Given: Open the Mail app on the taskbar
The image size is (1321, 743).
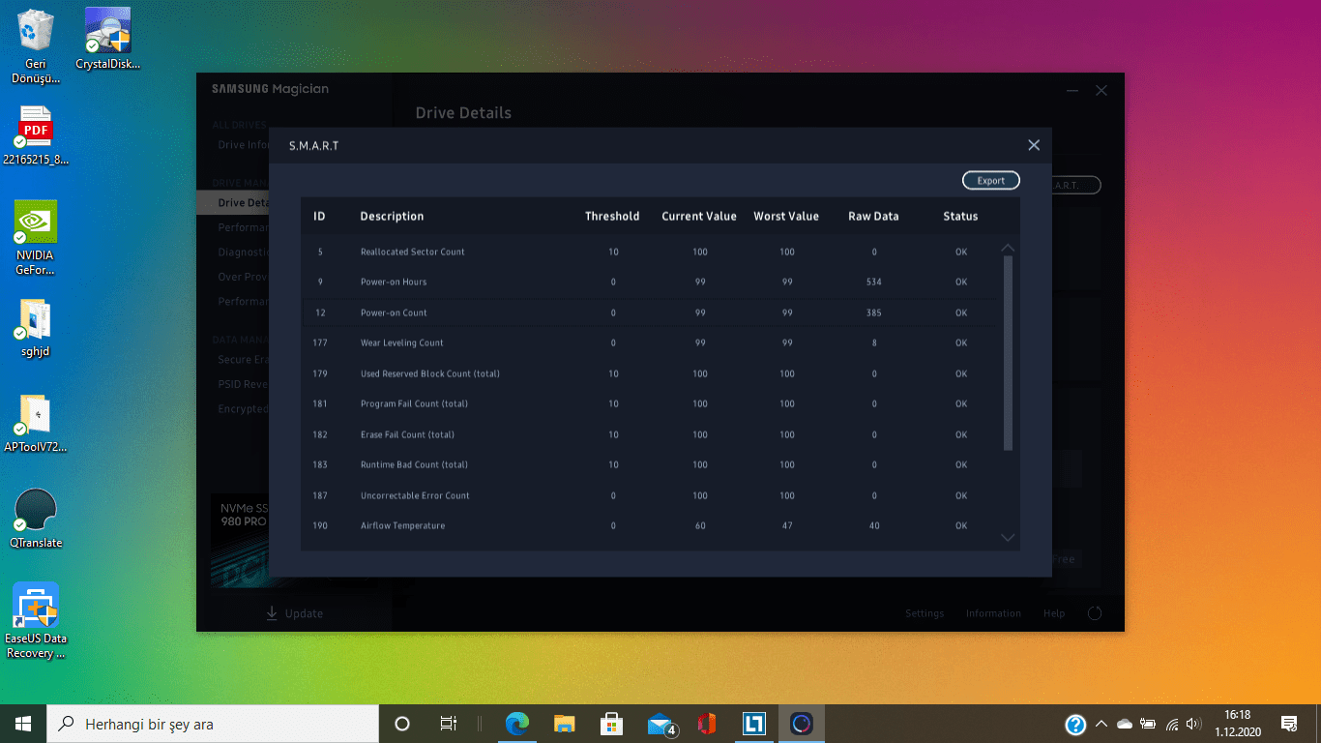Looking at the screenshot, I should point(660,724).
